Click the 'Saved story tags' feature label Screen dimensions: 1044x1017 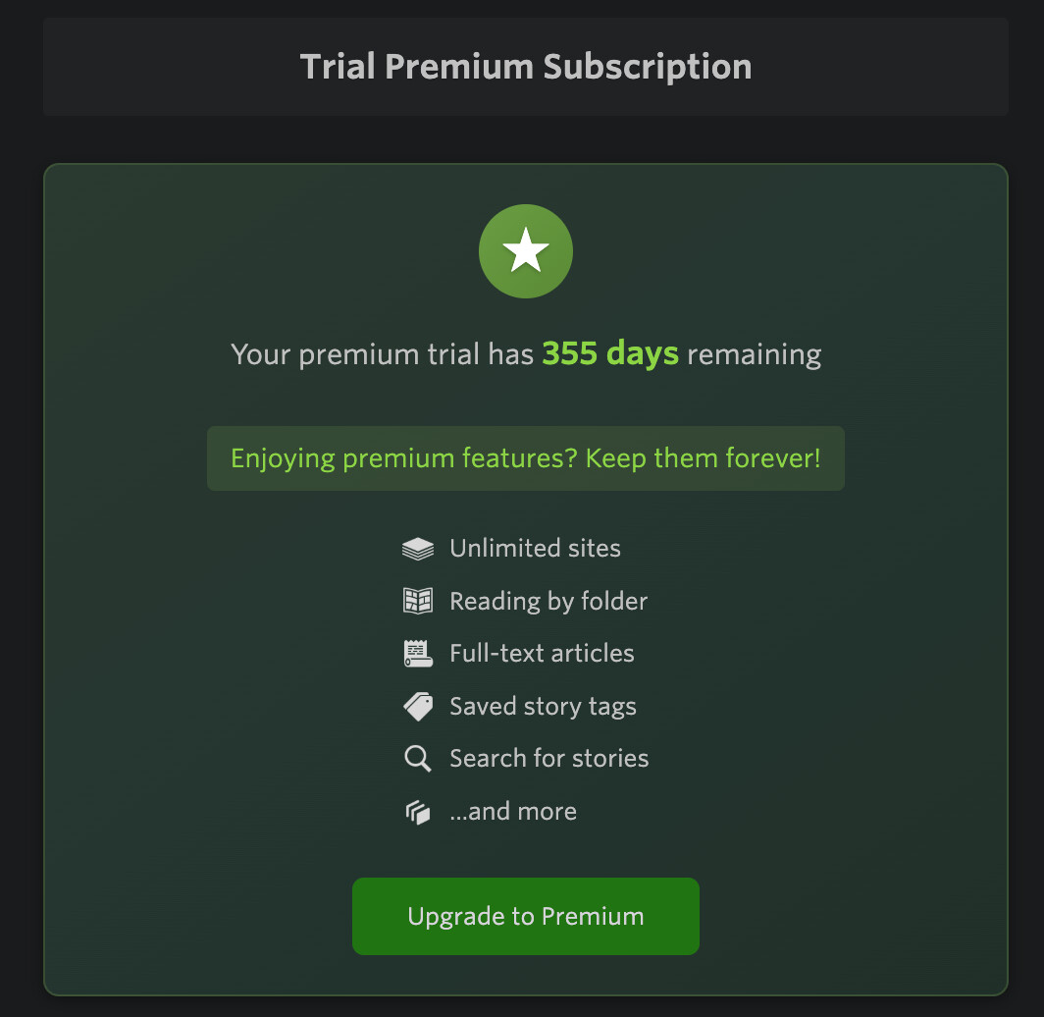(543, 707)
